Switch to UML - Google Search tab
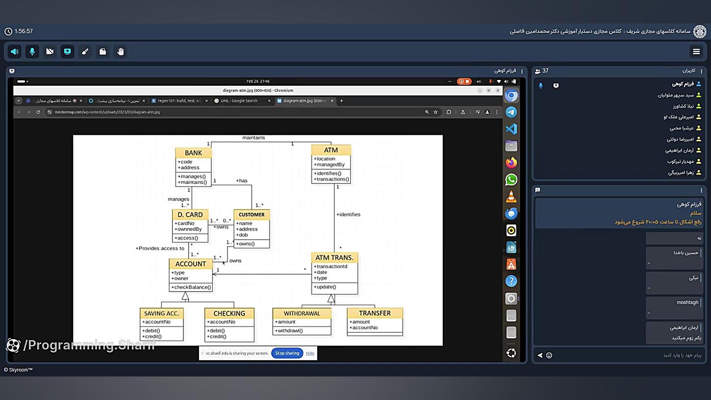 [x=242, y=100]
